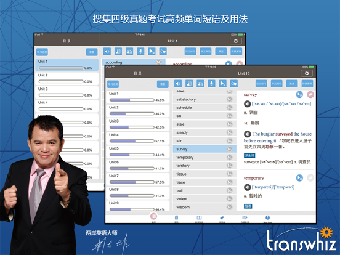Image resolution: width=340 pixels, height=255 pixels.
Task: Toggle the N badge on satisfactory row
Action: point(229,99)
